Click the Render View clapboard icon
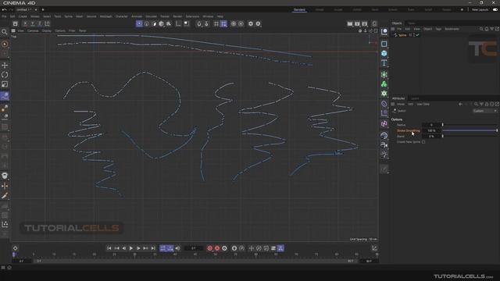500x281 pixels. pyautogui.click(x=350, y=23)
